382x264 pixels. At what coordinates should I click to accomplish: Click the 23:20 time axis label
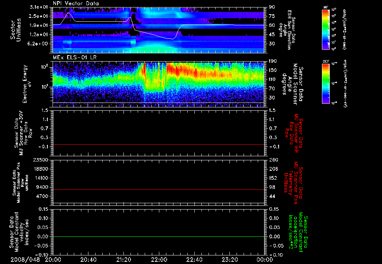(x=229, y=260)
